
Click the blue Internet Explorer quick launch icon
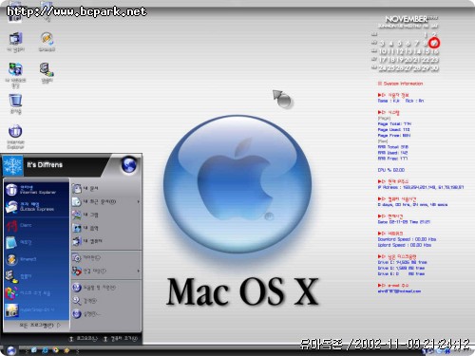pyautogui.click(x=45, y=350)
